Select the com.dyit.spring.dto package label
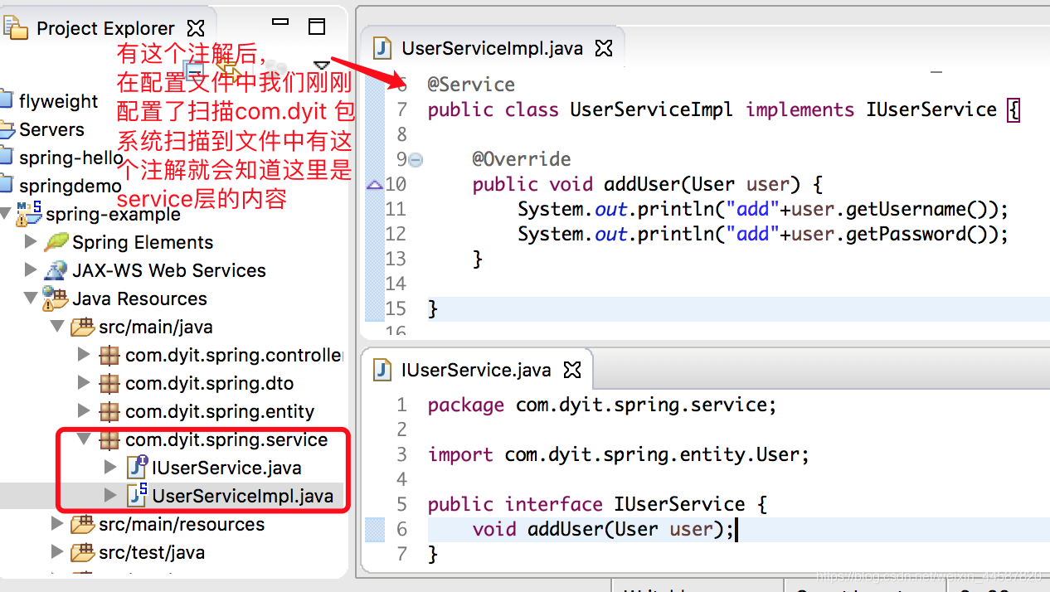The image size is (1050, 592). pos(209,383)
